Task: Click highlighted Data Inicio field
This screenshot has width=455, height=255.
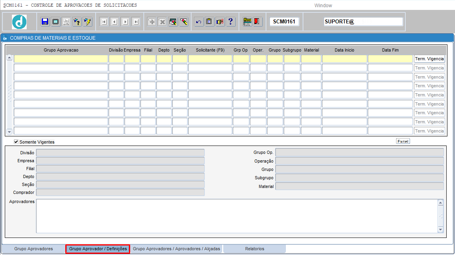Action: 344,59
